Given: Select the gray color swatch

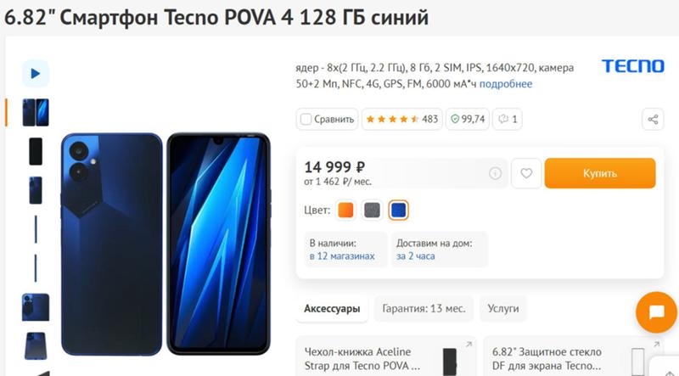Looking at the screenshot, I should pos(372,210).
